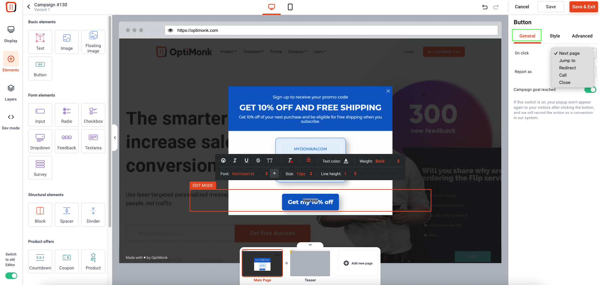Screen dimensions: 599x285
Task: Switch to the Style tab
Action: (555, 36)
